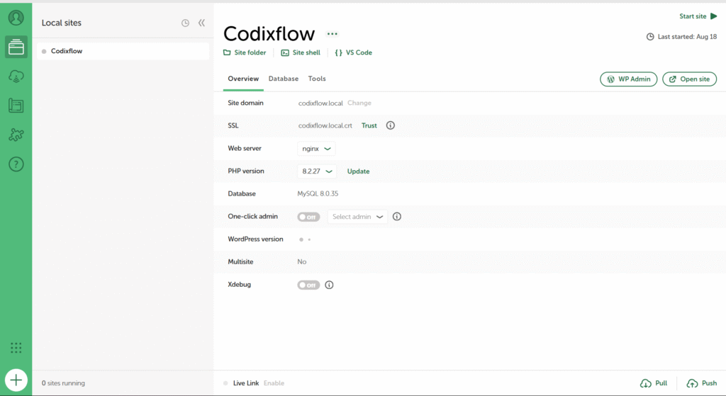This screenshot has height=396, width=726.
Task: Select Codixflow in the sites list
Action: [123, 51]
